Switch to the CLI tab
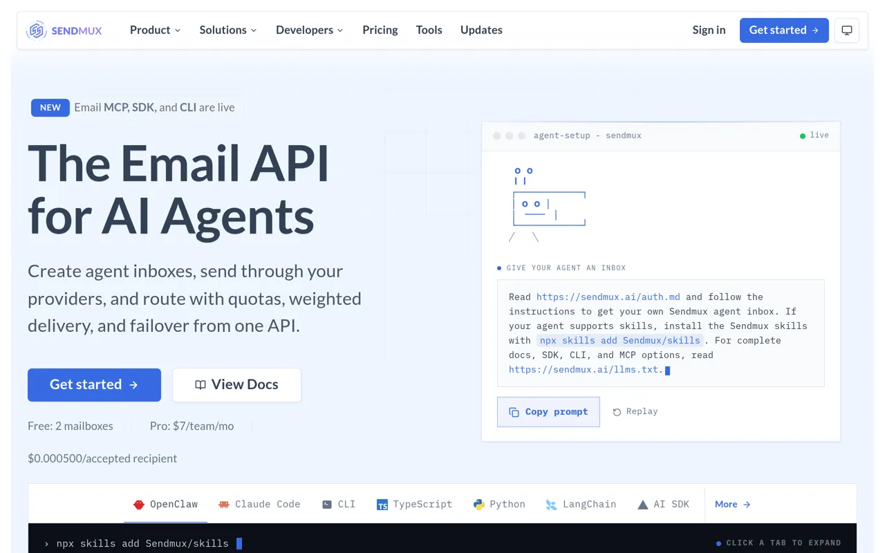 click(339, 505)
